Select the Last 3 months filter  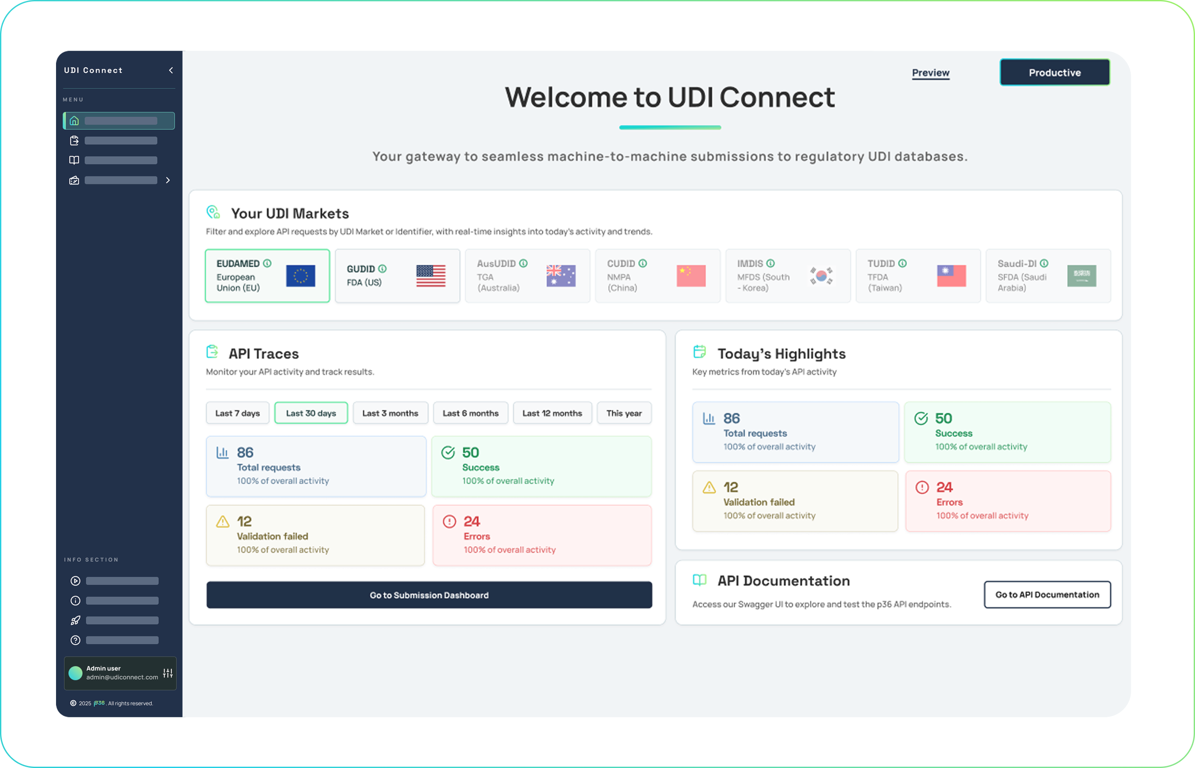(390, 413)
